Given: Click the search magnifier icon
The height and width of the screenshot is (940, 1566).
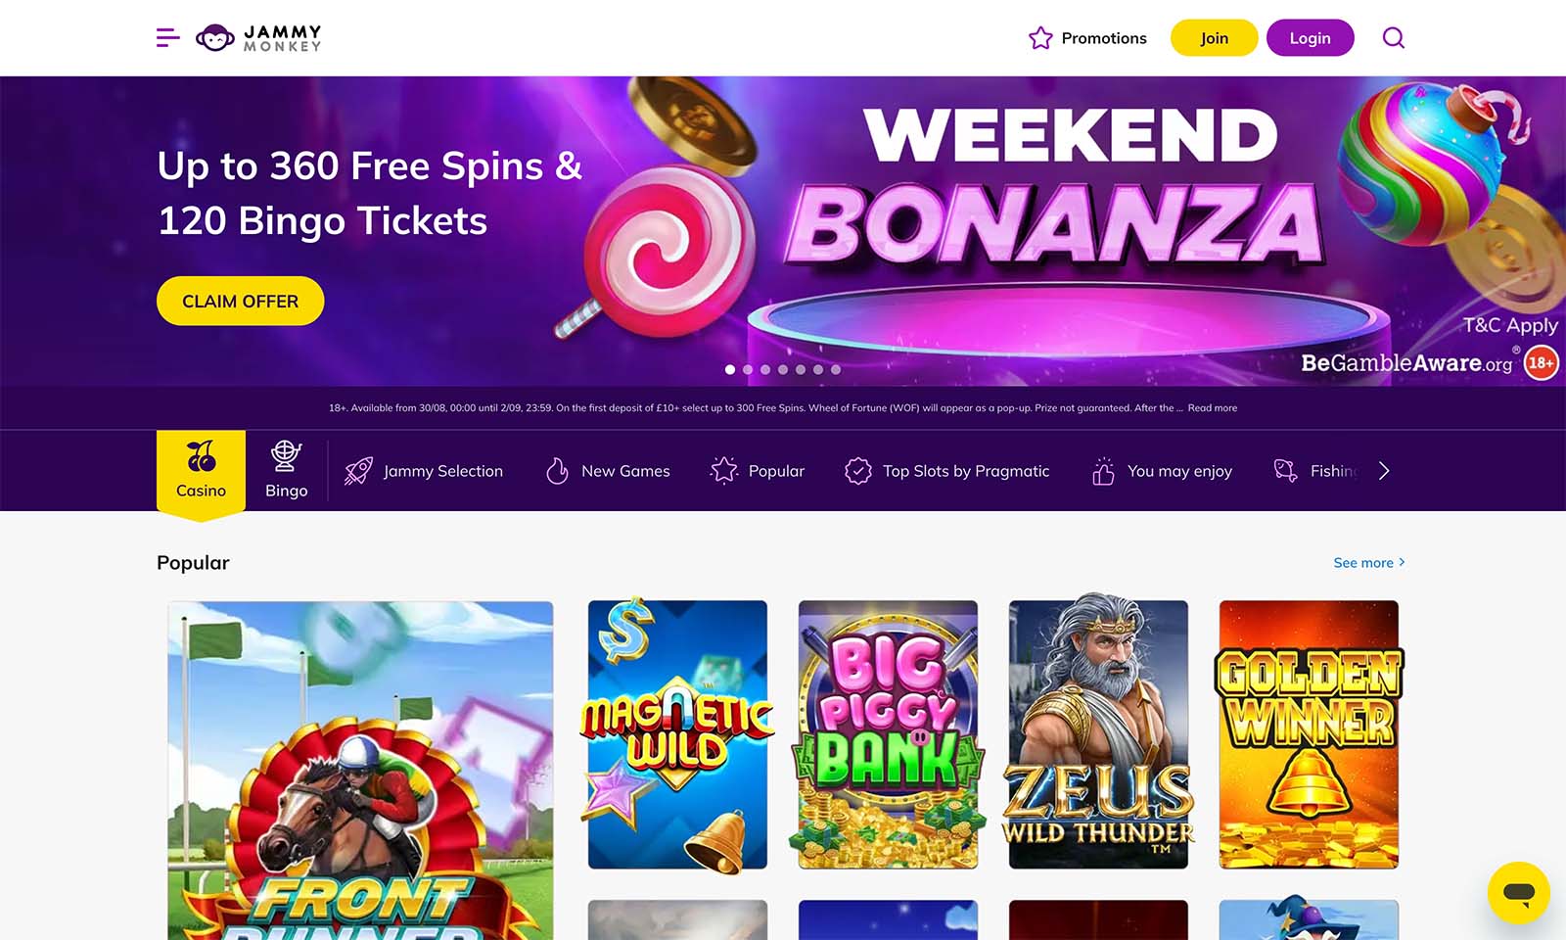Looking at the screenshot, I should point(1393,37).
